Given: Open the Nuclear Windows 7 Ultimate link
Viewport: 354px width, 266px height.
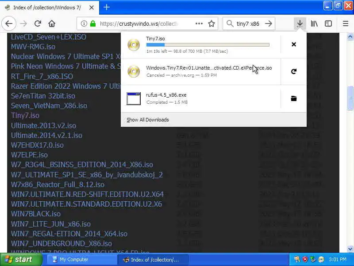Looking at the screenshot, I should 65,56.
